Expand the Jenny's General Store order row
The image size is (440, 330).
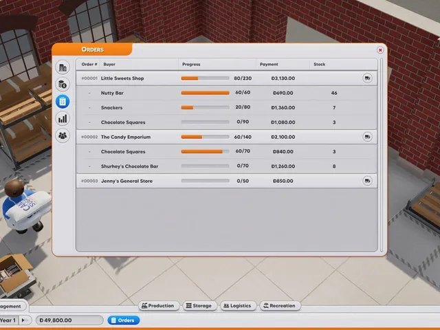click(x=227, y=181)
